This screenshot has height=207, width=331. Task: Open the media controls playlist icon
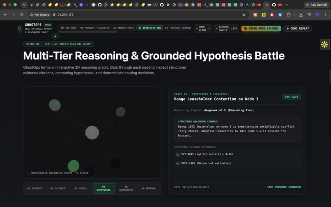click(309, 15)
